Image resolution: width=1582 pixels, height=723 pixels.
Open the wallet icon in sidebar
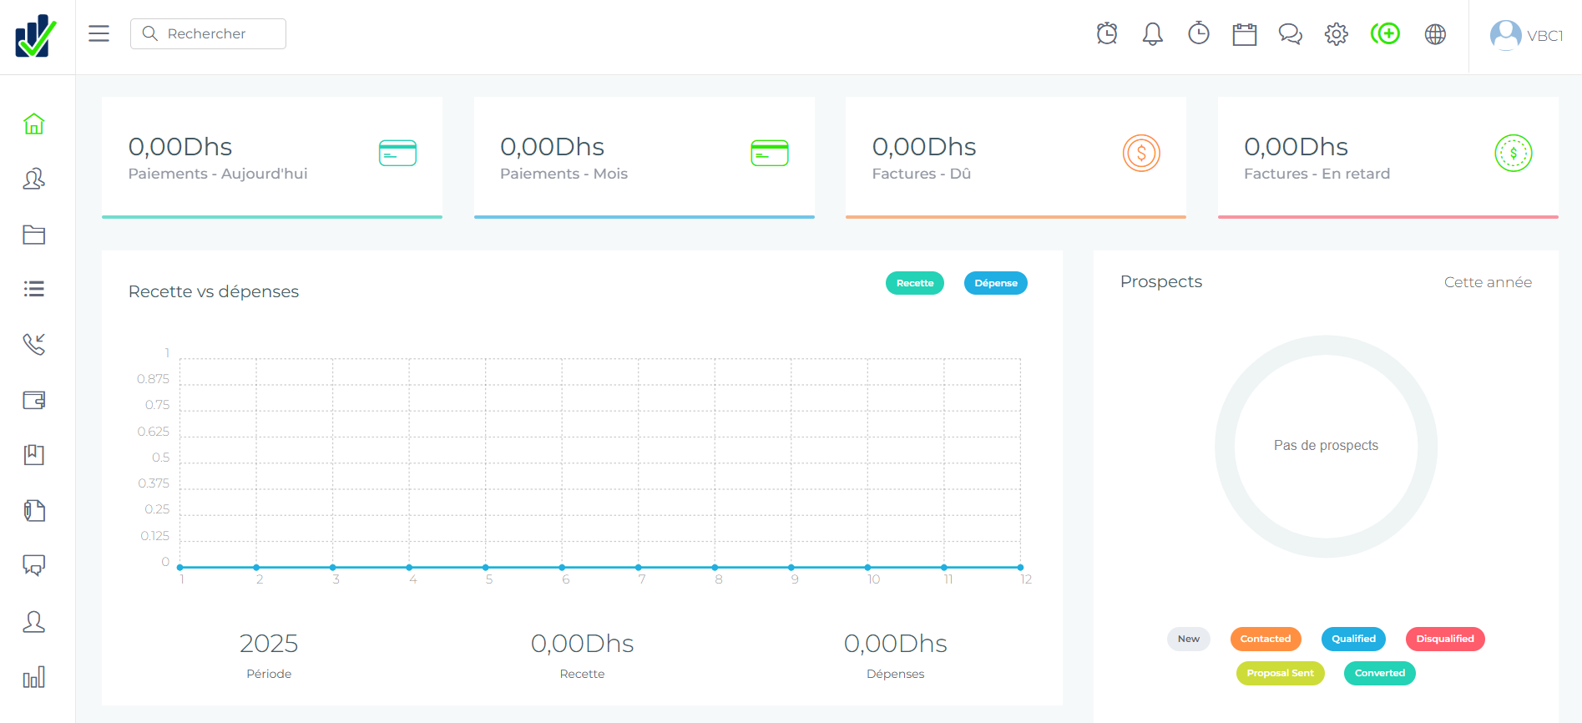coord(33,400)
